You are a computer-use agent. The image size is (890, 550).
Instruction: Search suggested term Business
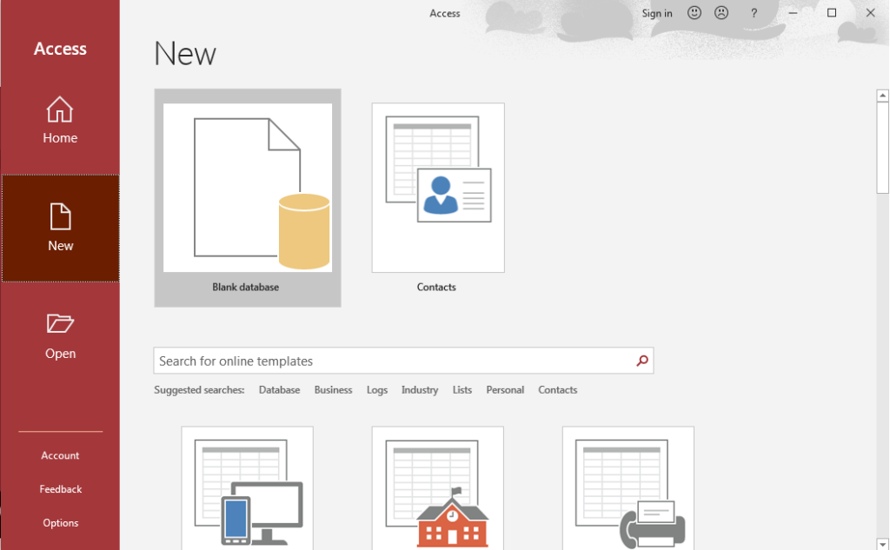pyautogui.click(x=333, y=390)
